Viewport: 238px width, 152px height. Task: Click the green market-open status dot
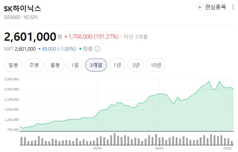point(80,49)
